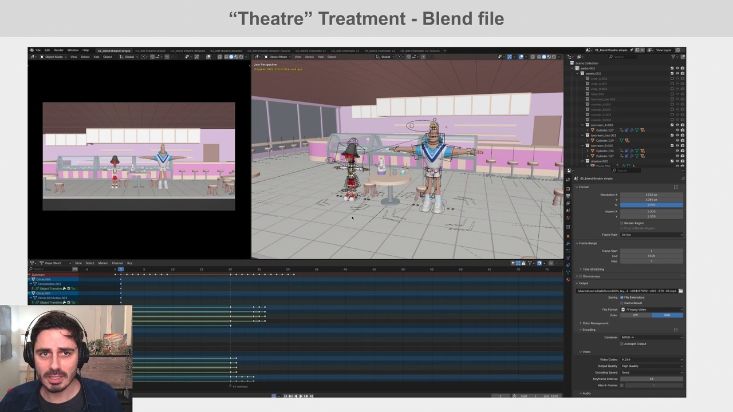Hide icecream_A.003 with its eye toggle
733x412 pixels.
tap(677, 125)
